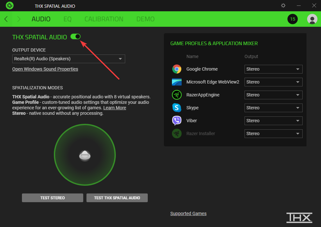Change Skype output mode

(x=273, y=108)
